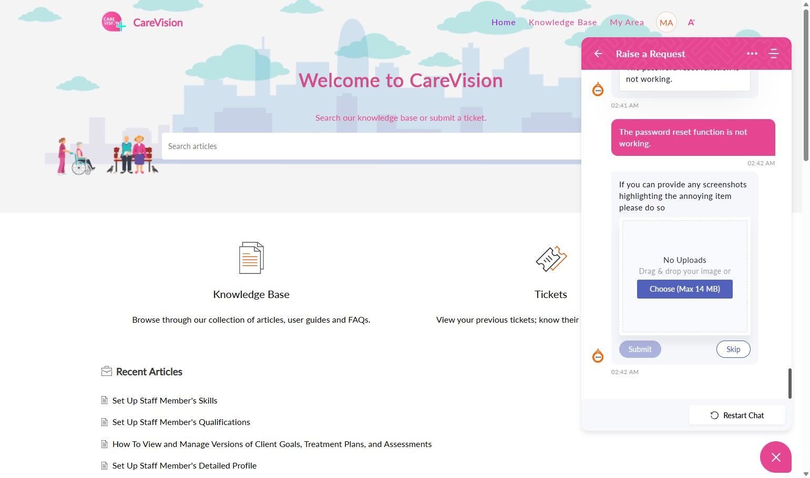Open Set Up Staff Member's Detailed Profile
This screenshot has width=810, height=478.
pyautogui.click(x=184, y=465)
